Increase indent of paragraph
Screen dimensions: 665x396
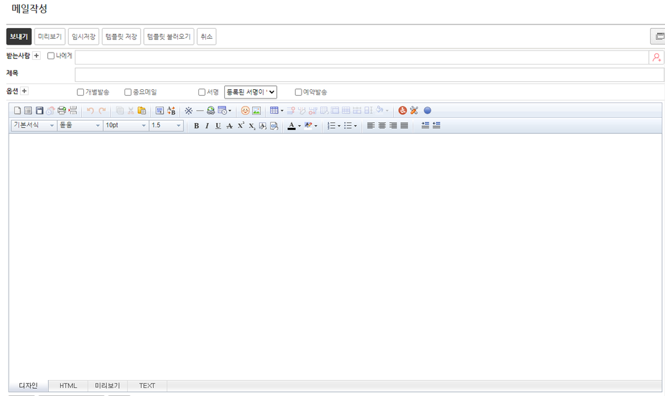[x=425, y=126]
